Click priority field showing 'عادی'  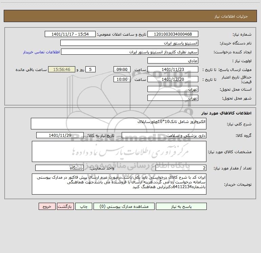point(173,60)
